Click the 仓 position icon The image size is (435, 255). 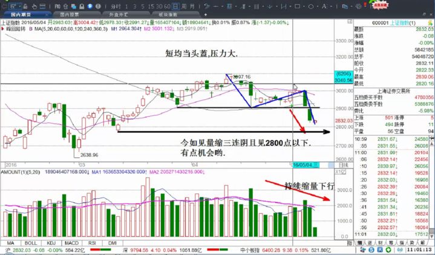(65, 7)
